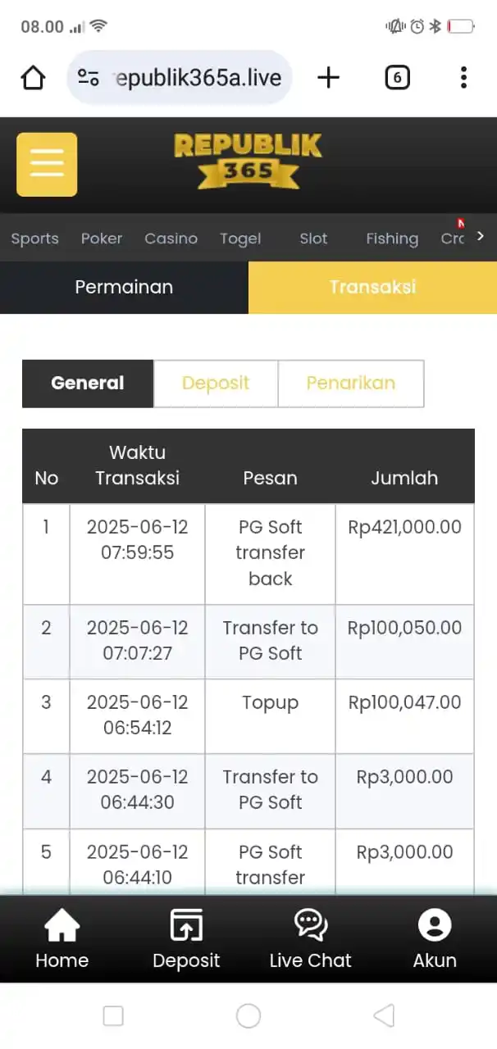Select the General transaction filter
Screen dimensions: 497x1049
pyautogui.click(x=88, y=384)
